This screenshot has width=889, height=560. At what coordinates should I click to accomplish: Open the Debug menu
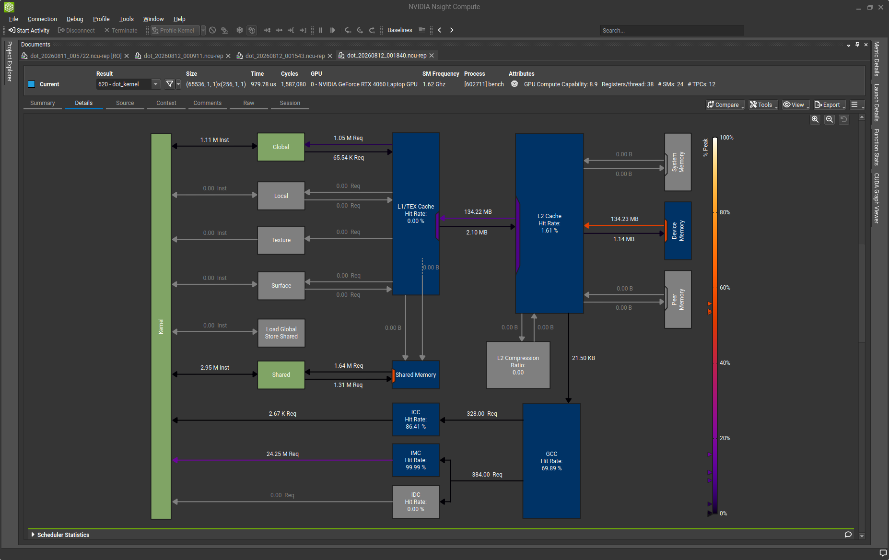75,19
